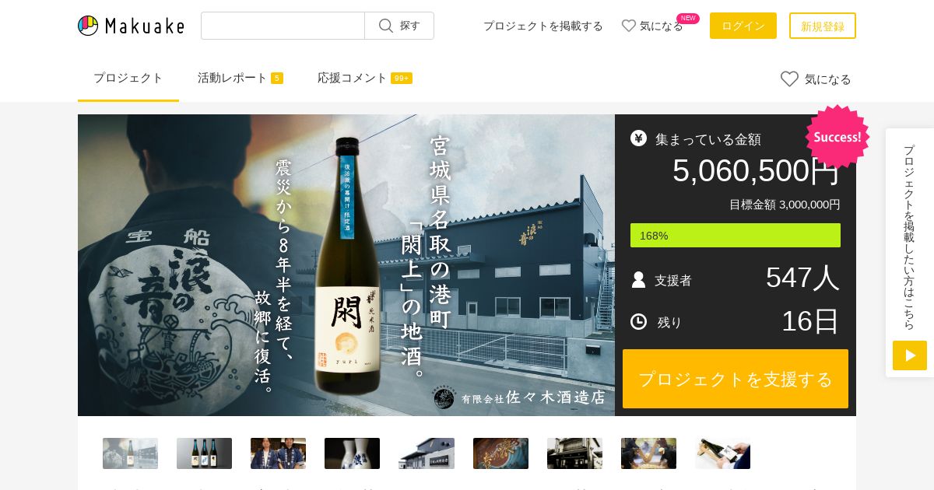The height and width of the screenshot is (490, 934).
Task: Click the heart icon in header
Action: click(x=629, y=26)
